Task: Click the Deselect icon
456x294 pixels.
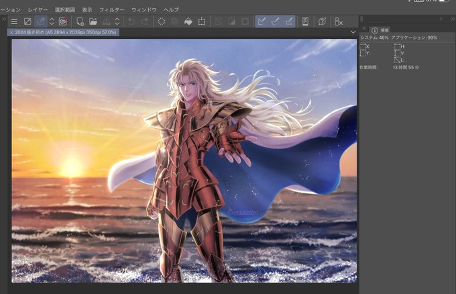Action: click(218, 21)
